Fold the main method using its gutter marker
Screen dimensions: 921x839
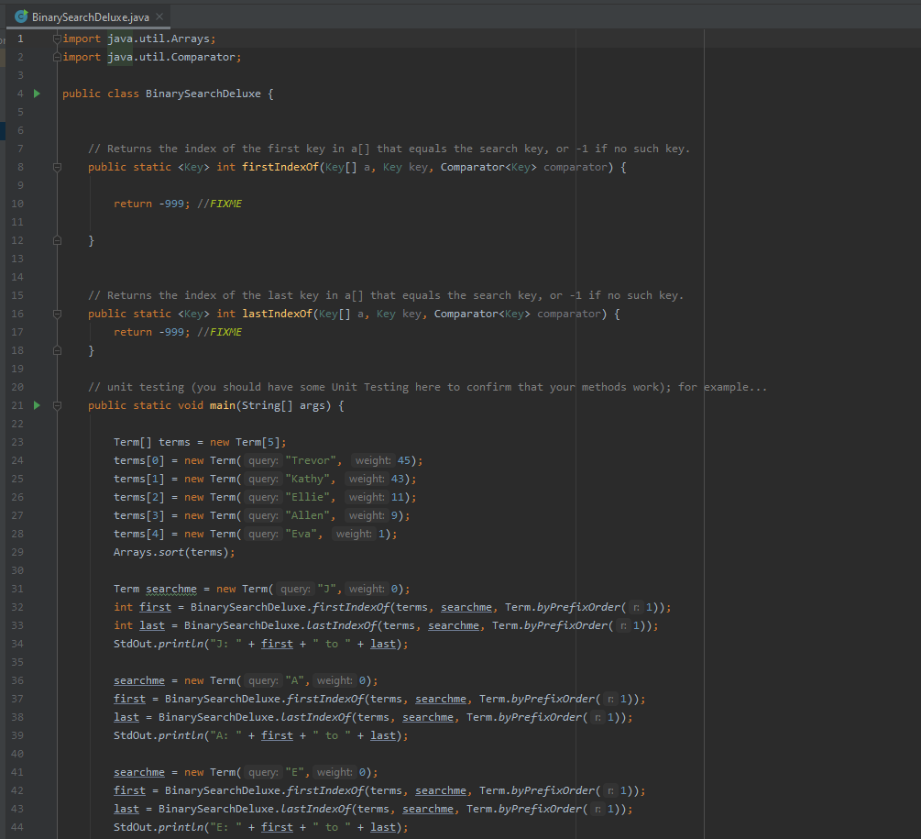coord(58,405)
